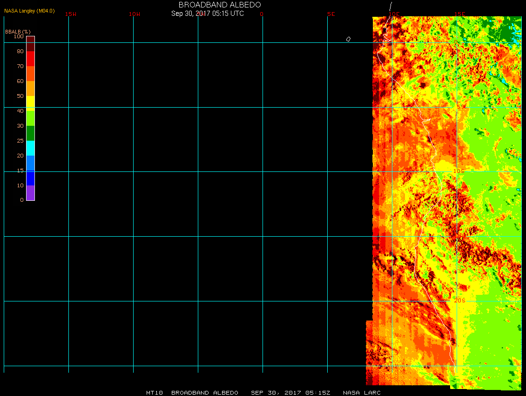Viewport: 526px width, 396px height.
Task: Select the light green 30–40% swatch
Action: click(x=30, y=118)
